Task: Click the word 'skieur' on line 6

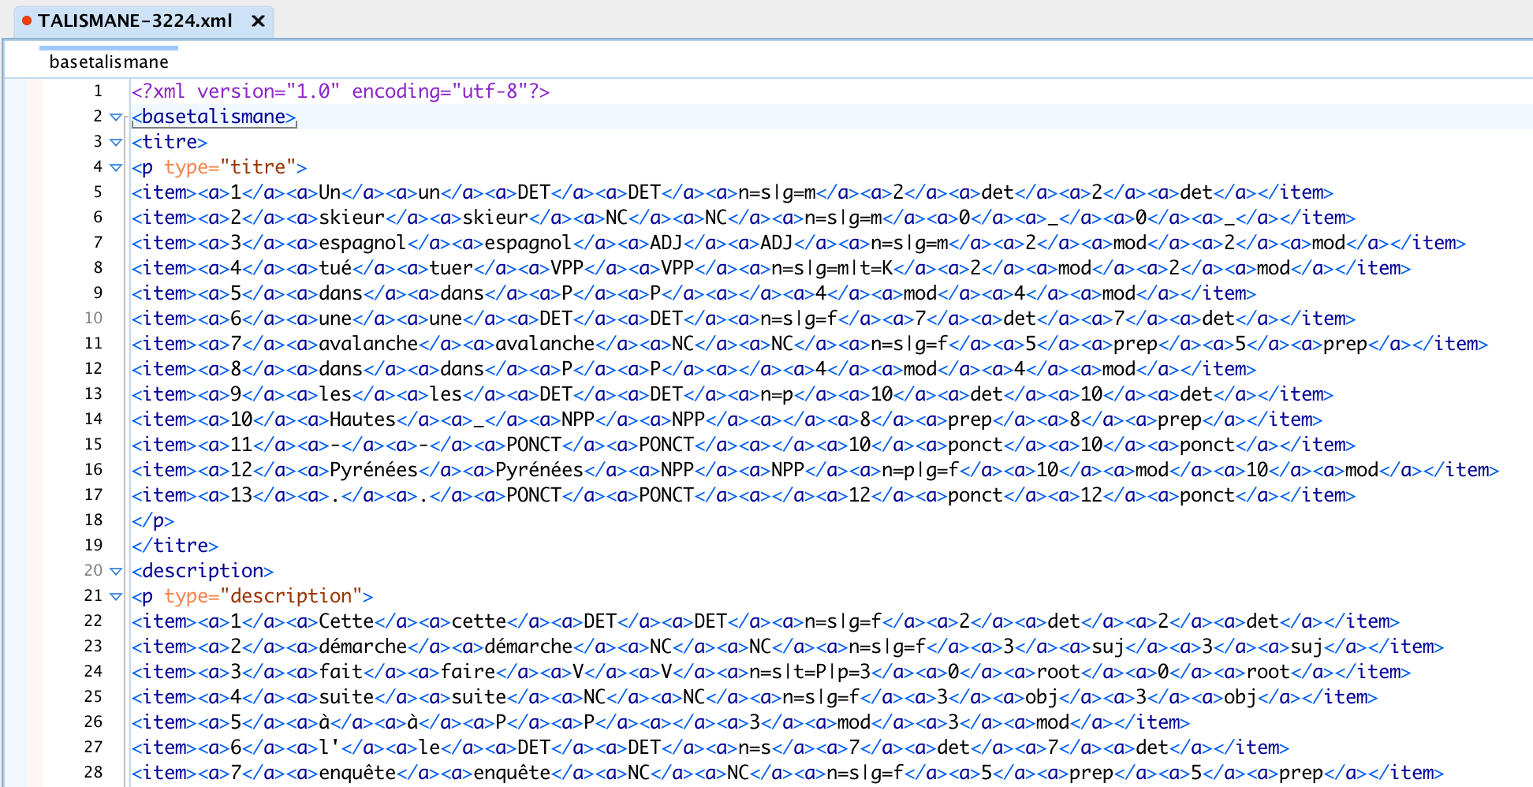Action: coord(352,218)
